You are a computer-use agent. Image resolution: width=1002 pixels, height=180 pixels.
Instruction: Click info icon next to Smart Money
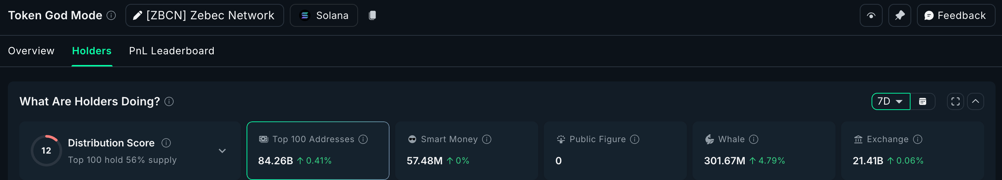point(487,139)
